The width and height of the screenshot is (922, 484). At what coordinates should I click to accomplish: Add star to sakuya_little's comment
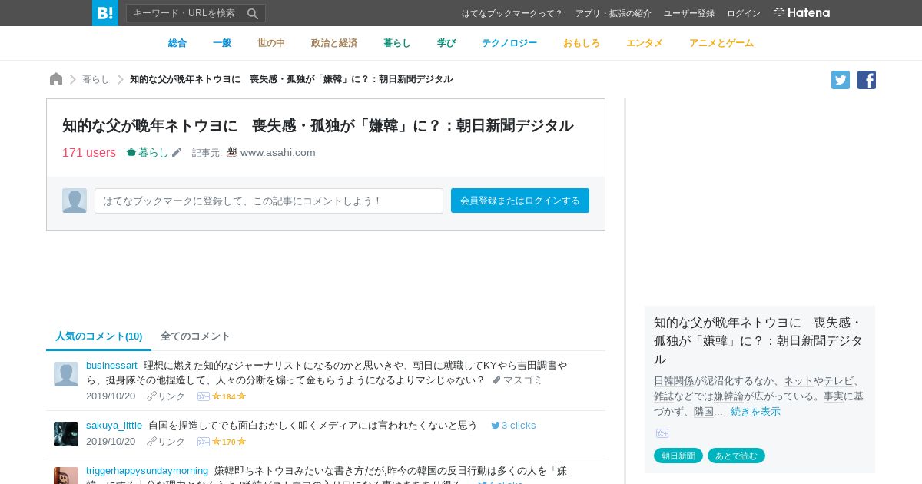coord(204,442)
